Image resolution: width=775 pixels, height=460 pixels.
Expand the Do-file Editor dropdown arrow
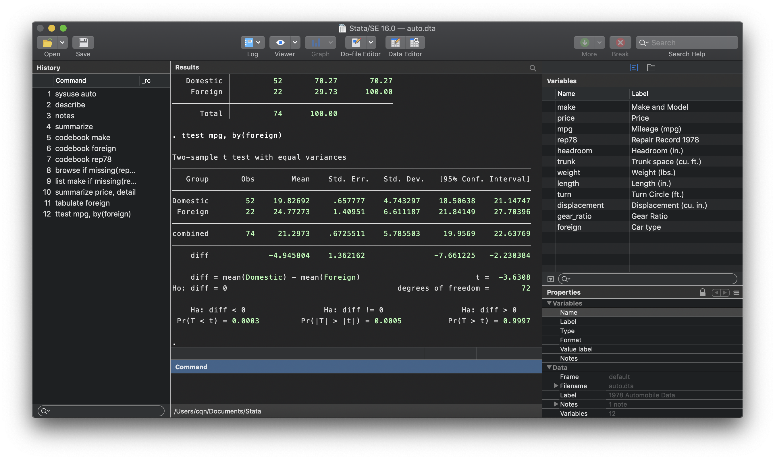371,42
